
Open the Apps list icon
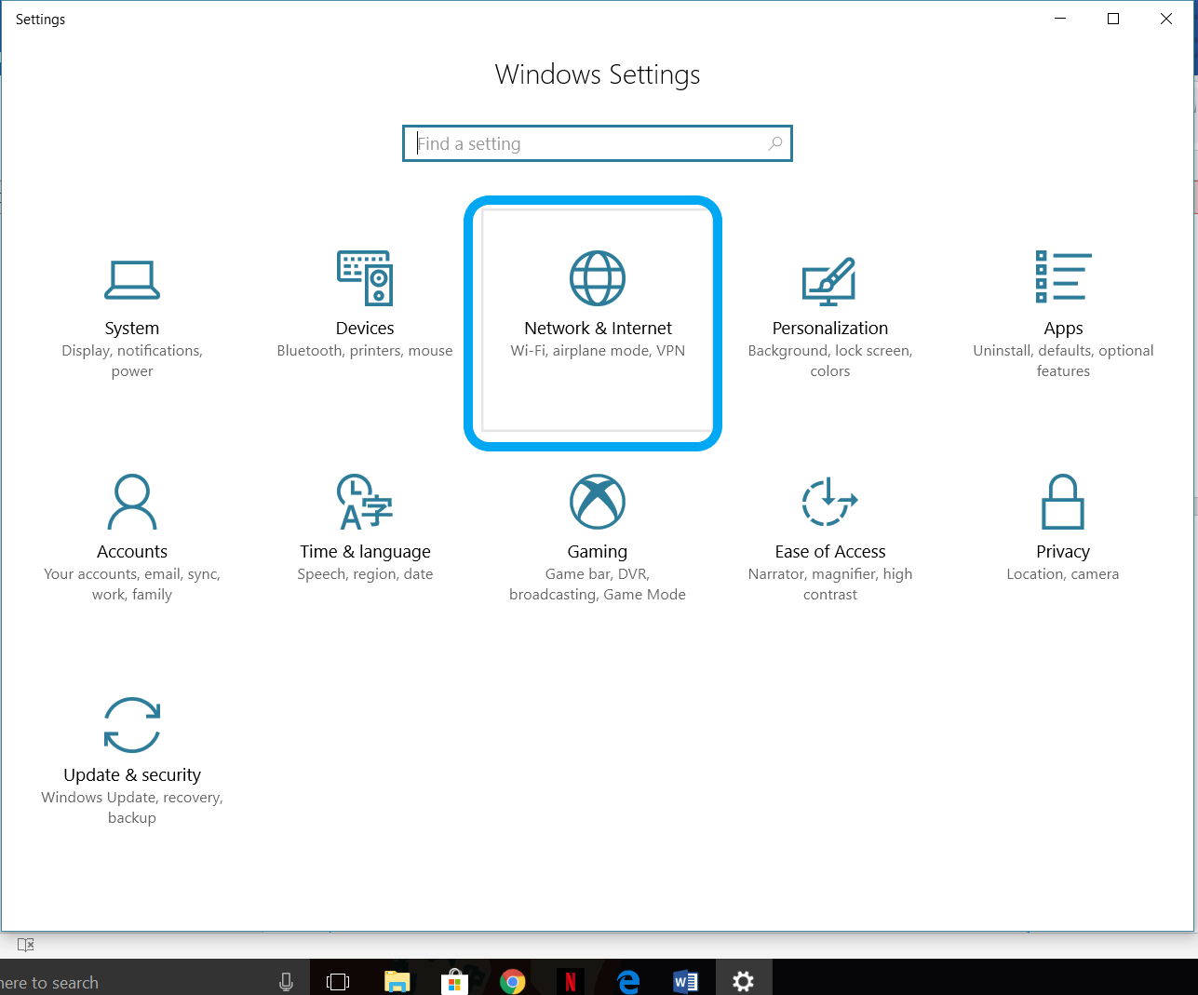tap(1063, 276)
